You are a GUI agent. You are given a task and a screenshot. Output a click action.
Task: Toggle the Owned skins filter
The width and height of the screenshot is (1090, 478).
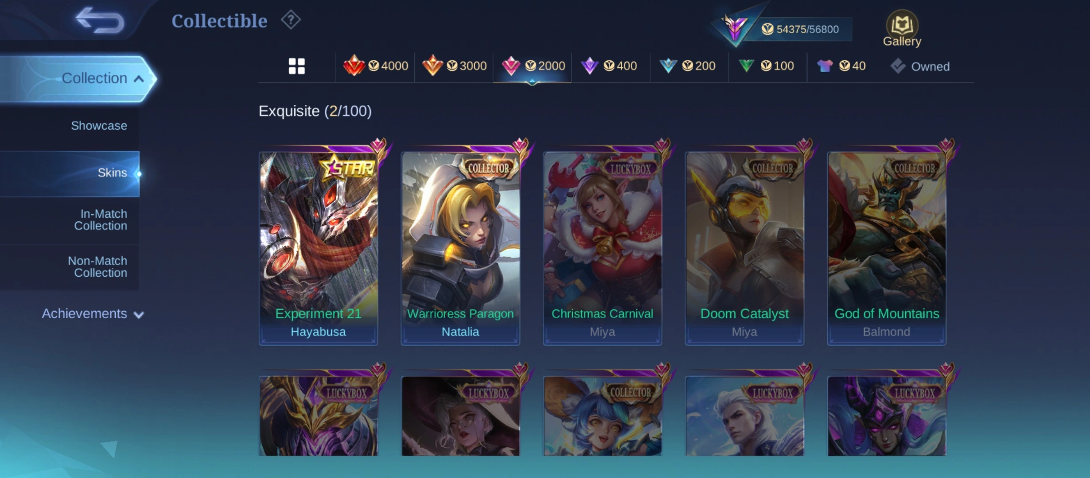920,66
